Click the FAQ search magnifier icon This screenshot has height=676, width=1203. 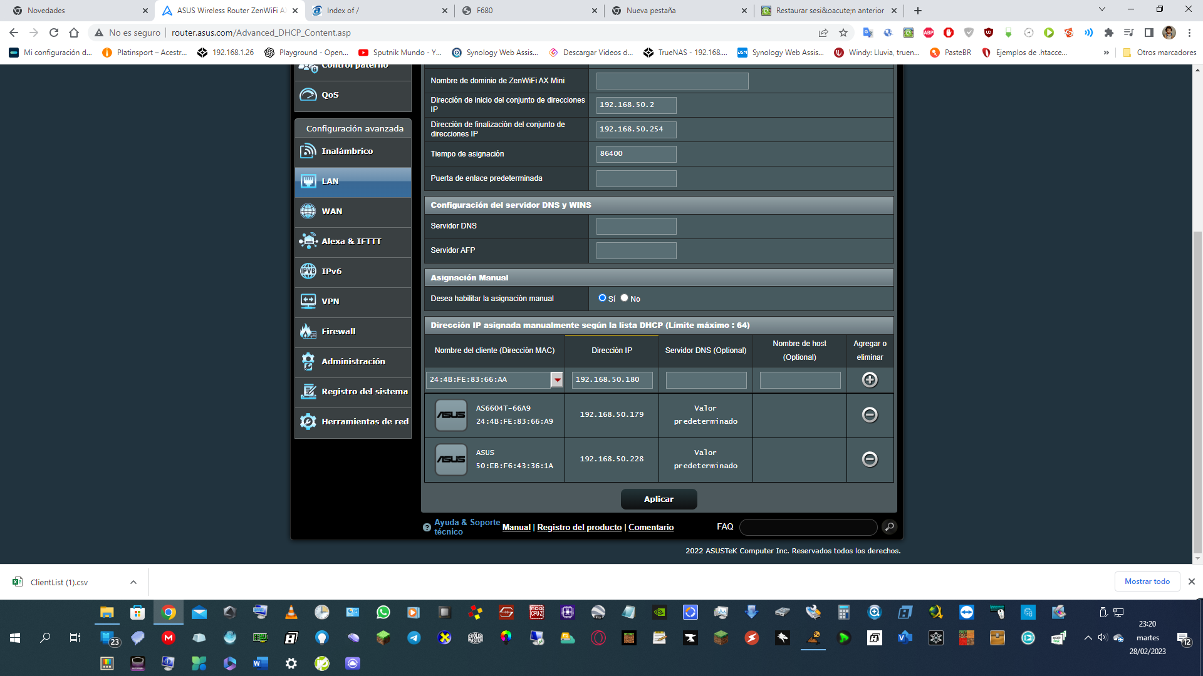click(889, 527)
